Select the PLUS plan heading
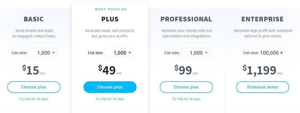The image size is (300, 113). coord(110,19)
